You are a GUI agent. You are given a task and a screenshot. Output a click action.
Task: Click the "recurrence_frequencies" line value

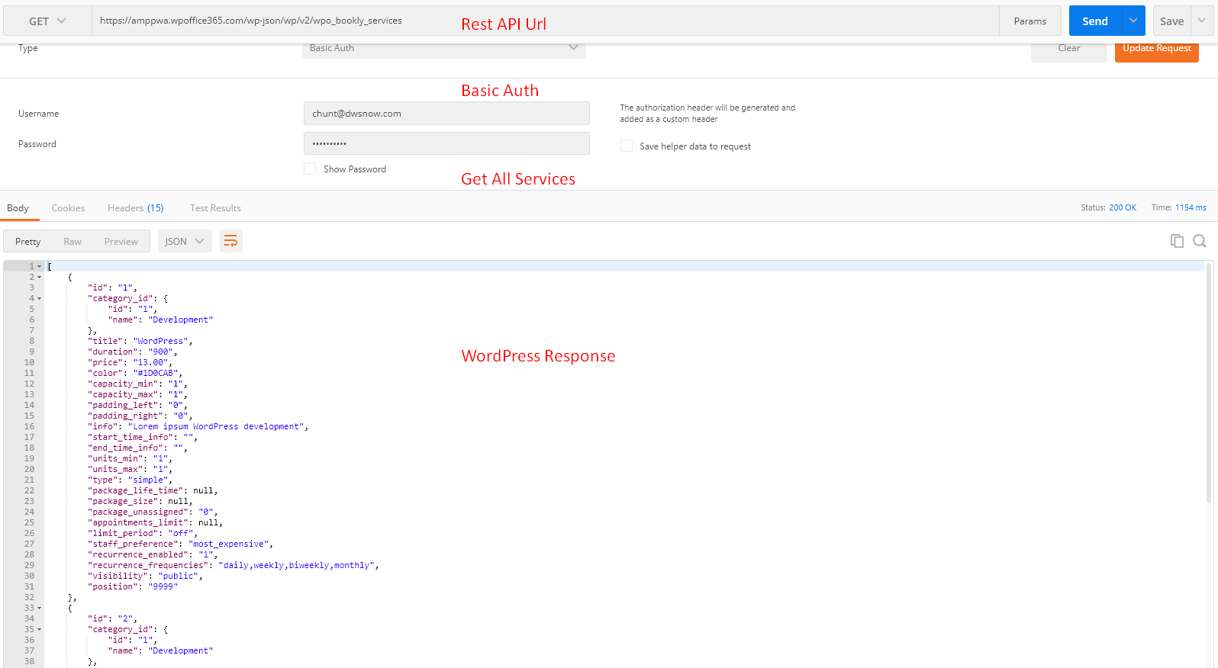pyautogui.click(x=297, y=565)
